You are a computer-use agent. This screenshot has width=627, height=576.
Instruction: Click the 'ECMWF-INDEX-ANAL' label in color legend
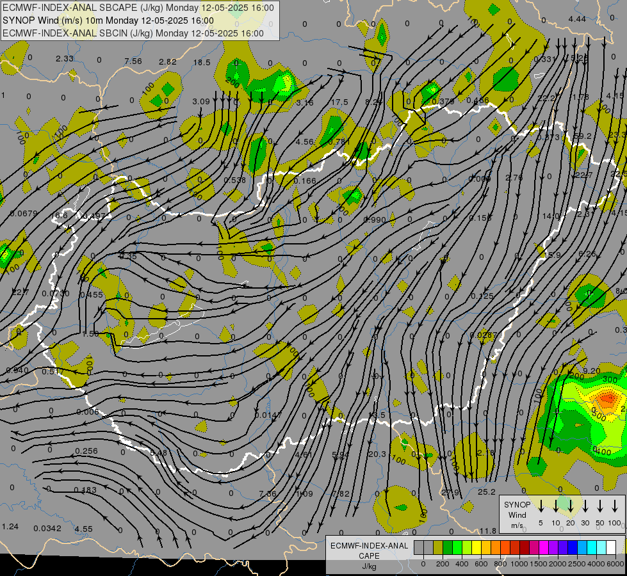tap(369, 546)
